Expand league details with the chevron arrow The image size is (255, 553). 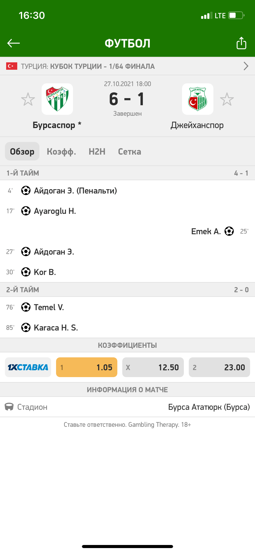246,66
